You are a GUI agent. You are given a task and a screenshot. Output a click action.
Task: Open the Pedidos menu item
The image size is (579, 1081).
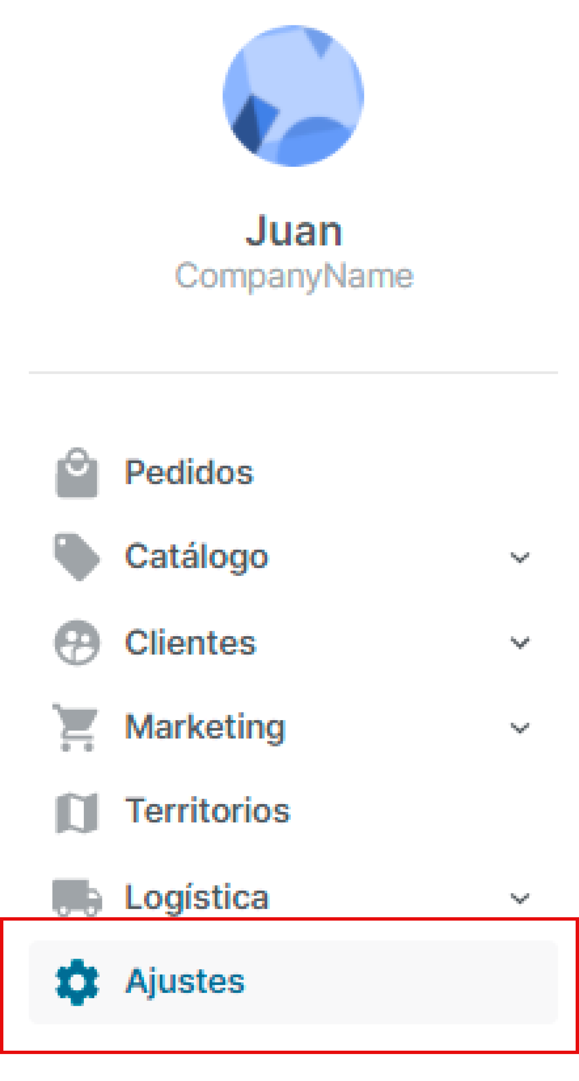pos(190,473)
